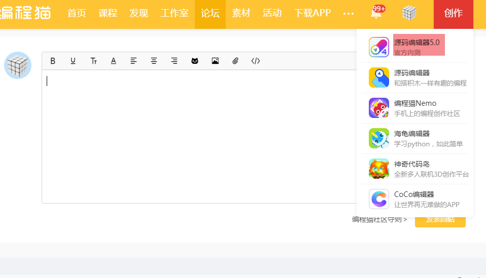Click the cube profile picture beside editor

pos(18,65)
